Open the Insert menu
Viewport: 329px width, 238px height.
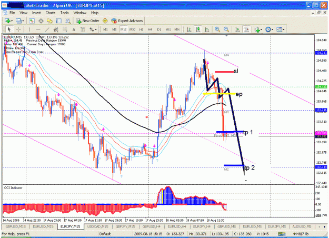pos(36,13)
